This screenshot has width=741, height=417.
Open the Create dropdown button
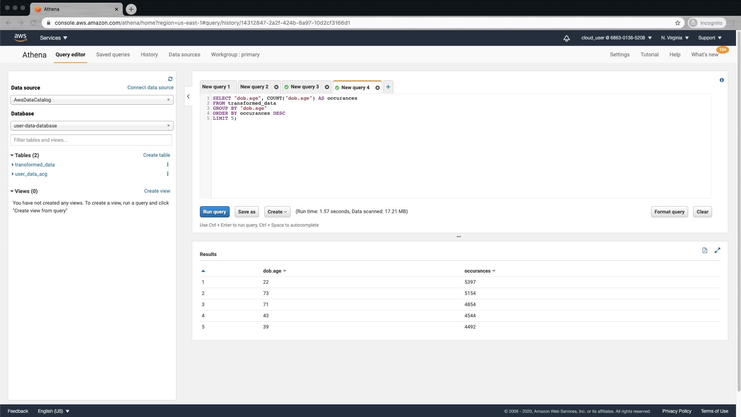(x=277, y=212)
